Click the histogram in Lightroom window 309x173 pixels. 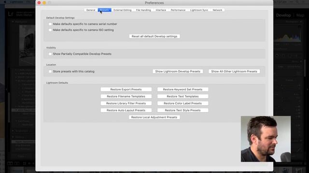[288, 34]
